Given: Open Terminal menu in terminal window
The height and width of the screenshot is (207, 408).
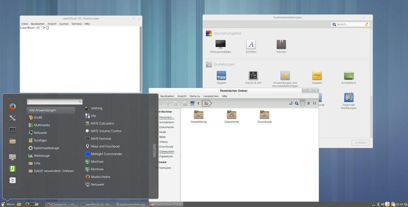Looking at the screenshot, I should 76,24.
